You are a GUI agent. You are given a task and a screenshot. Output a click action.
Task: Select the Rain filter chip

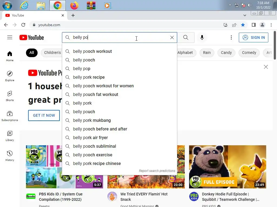tap(207, 53)
